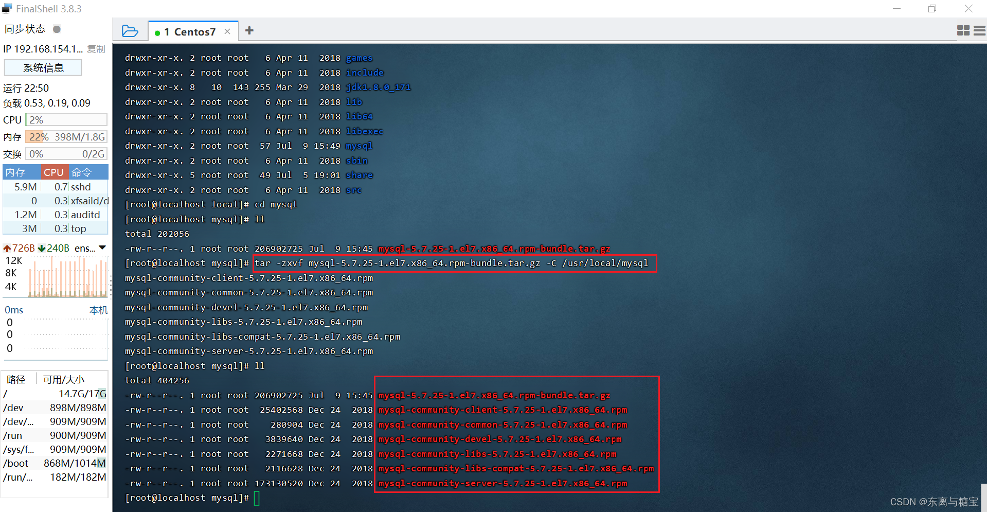Close the Centos7 tab

coord(227,32)
